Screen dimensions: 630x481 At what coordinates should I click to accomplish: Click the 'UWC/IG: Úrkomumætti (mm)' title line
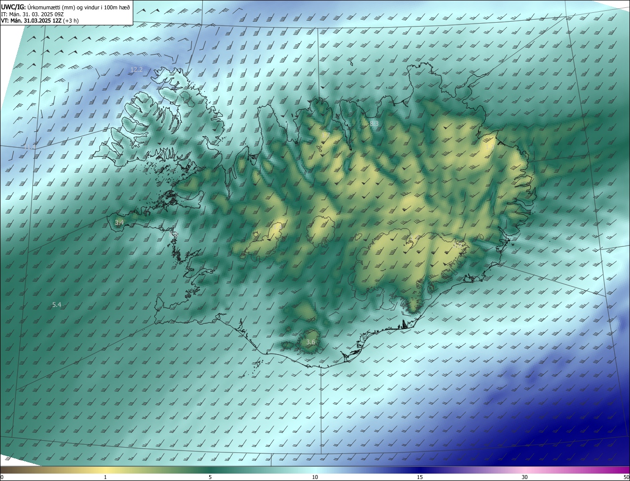66,6
